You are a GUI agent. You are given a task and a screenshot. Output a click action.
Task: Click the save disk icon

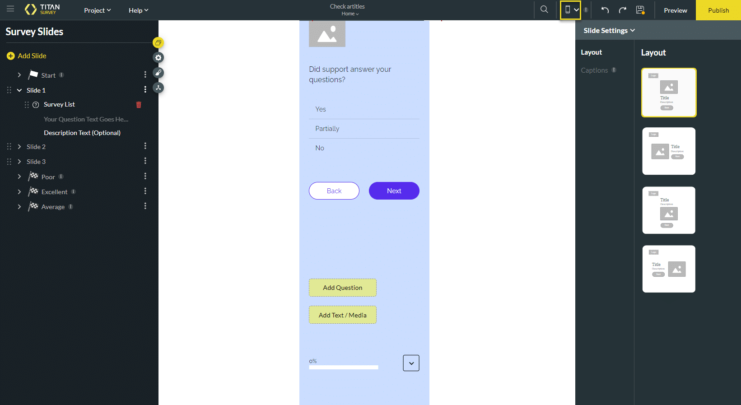tap(640, 10)
